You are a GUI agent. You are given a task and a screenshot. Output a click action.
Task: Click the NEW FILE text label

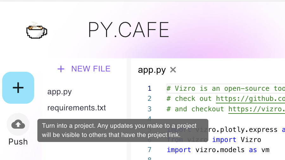(91, 69)
